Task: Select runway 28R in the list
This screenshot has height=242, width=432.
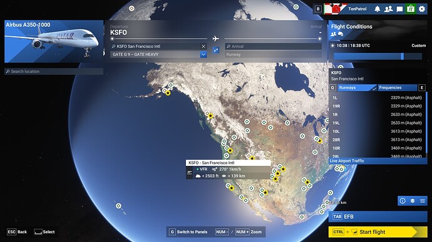Action: [x=377, y=140]
